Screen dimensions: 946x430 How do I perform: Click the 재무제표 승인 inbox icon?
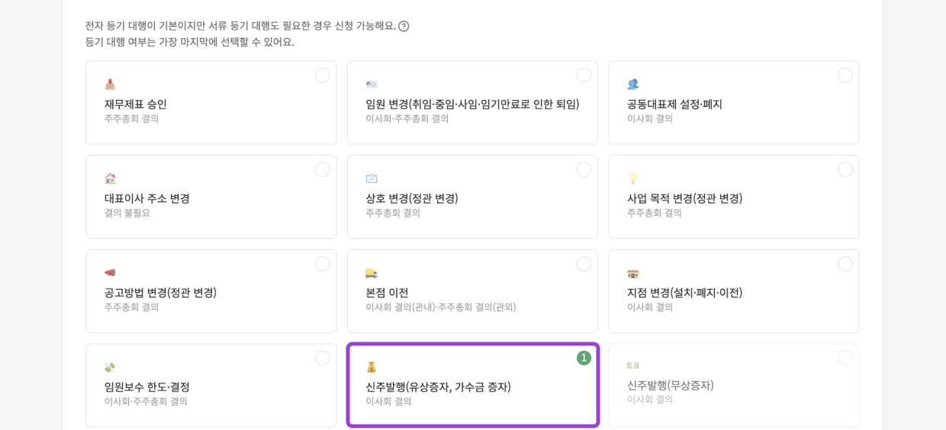(110, 84)
